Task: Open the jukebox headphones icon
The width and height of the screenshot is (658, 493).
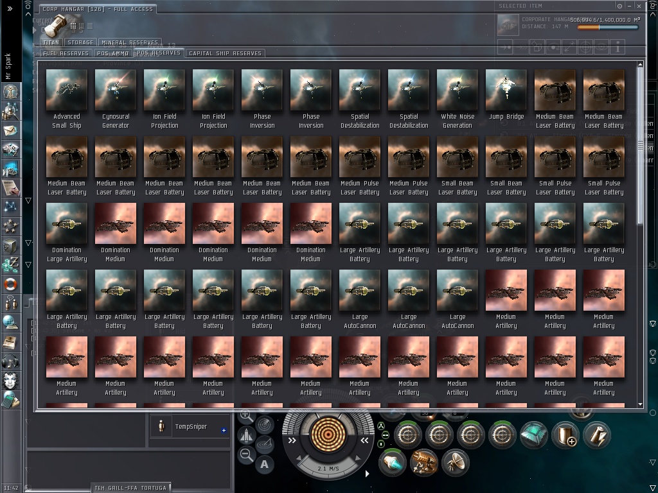Action: click(10, 361)
